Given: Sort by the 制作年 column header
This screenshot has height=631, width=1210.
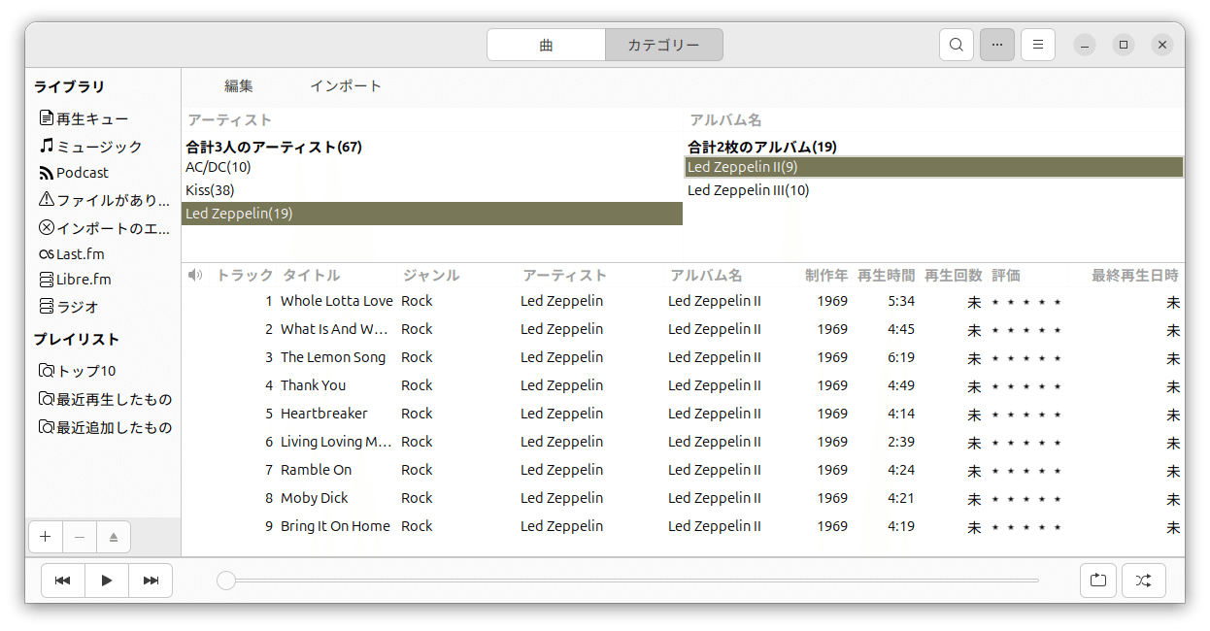Looking at the screenshot, I should [x=826, y=276].
